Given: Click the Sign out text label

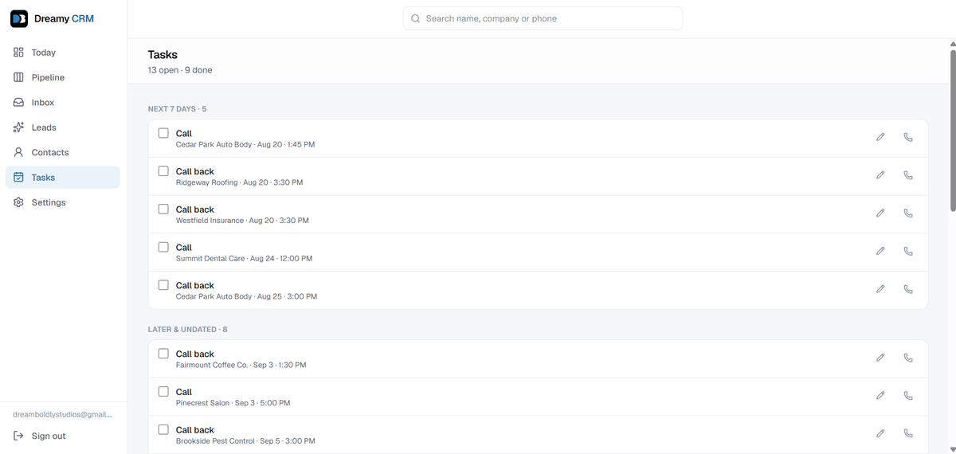Looking at the screenshot, I should click(x=49, y=436).
